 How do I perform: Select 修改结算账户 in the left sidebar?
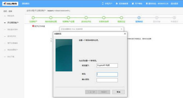(13, 50)
